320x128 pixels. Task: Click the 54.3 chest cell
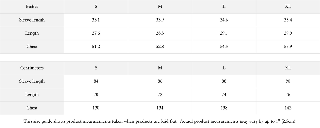pyautogui.click(x=224, y=47)
